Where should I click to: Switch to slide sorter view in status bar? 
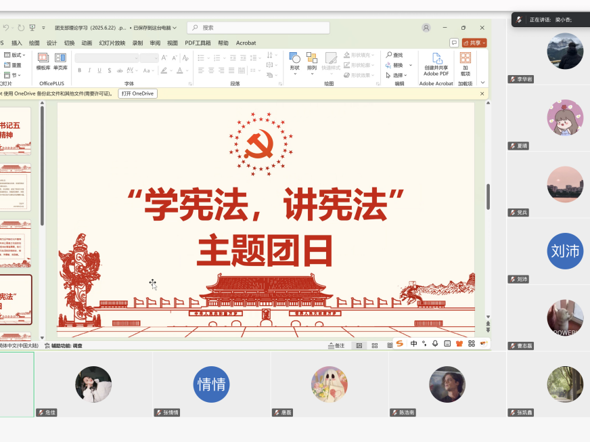[374, 345]
